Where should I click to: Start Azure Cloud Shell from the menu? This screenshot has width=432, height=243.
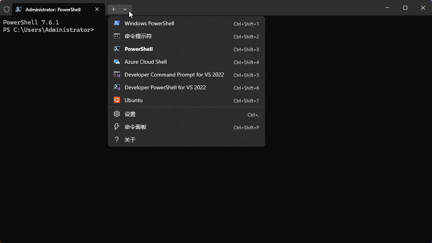coord(187,62)
